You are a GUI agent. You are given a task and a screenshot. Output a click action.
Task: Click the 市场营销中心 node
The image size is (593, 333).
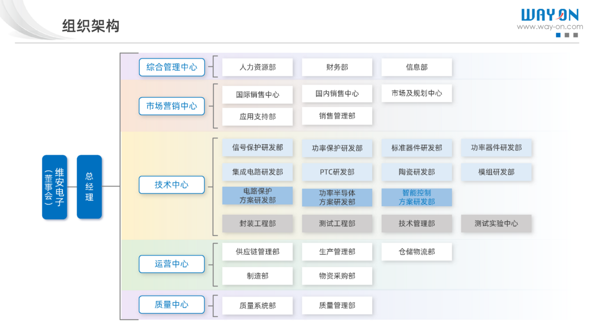pos(171,106)
